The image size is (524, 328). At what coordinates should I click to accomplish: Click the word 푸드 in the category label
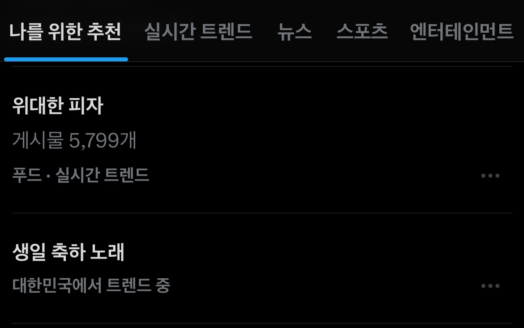[x=27, y=175]
